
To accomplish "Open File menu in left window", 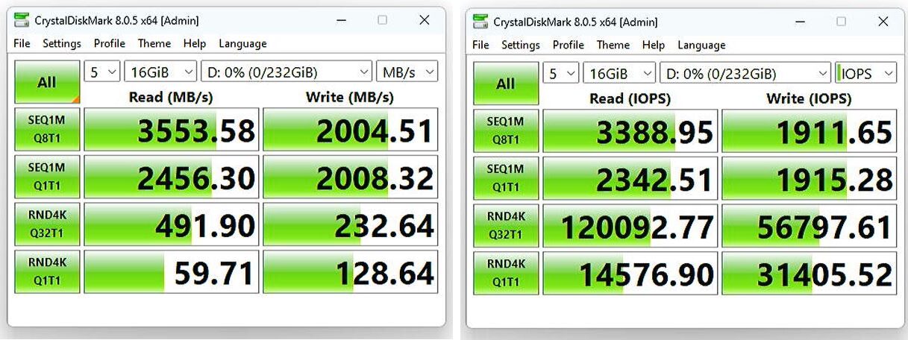I will coord(22,43).
